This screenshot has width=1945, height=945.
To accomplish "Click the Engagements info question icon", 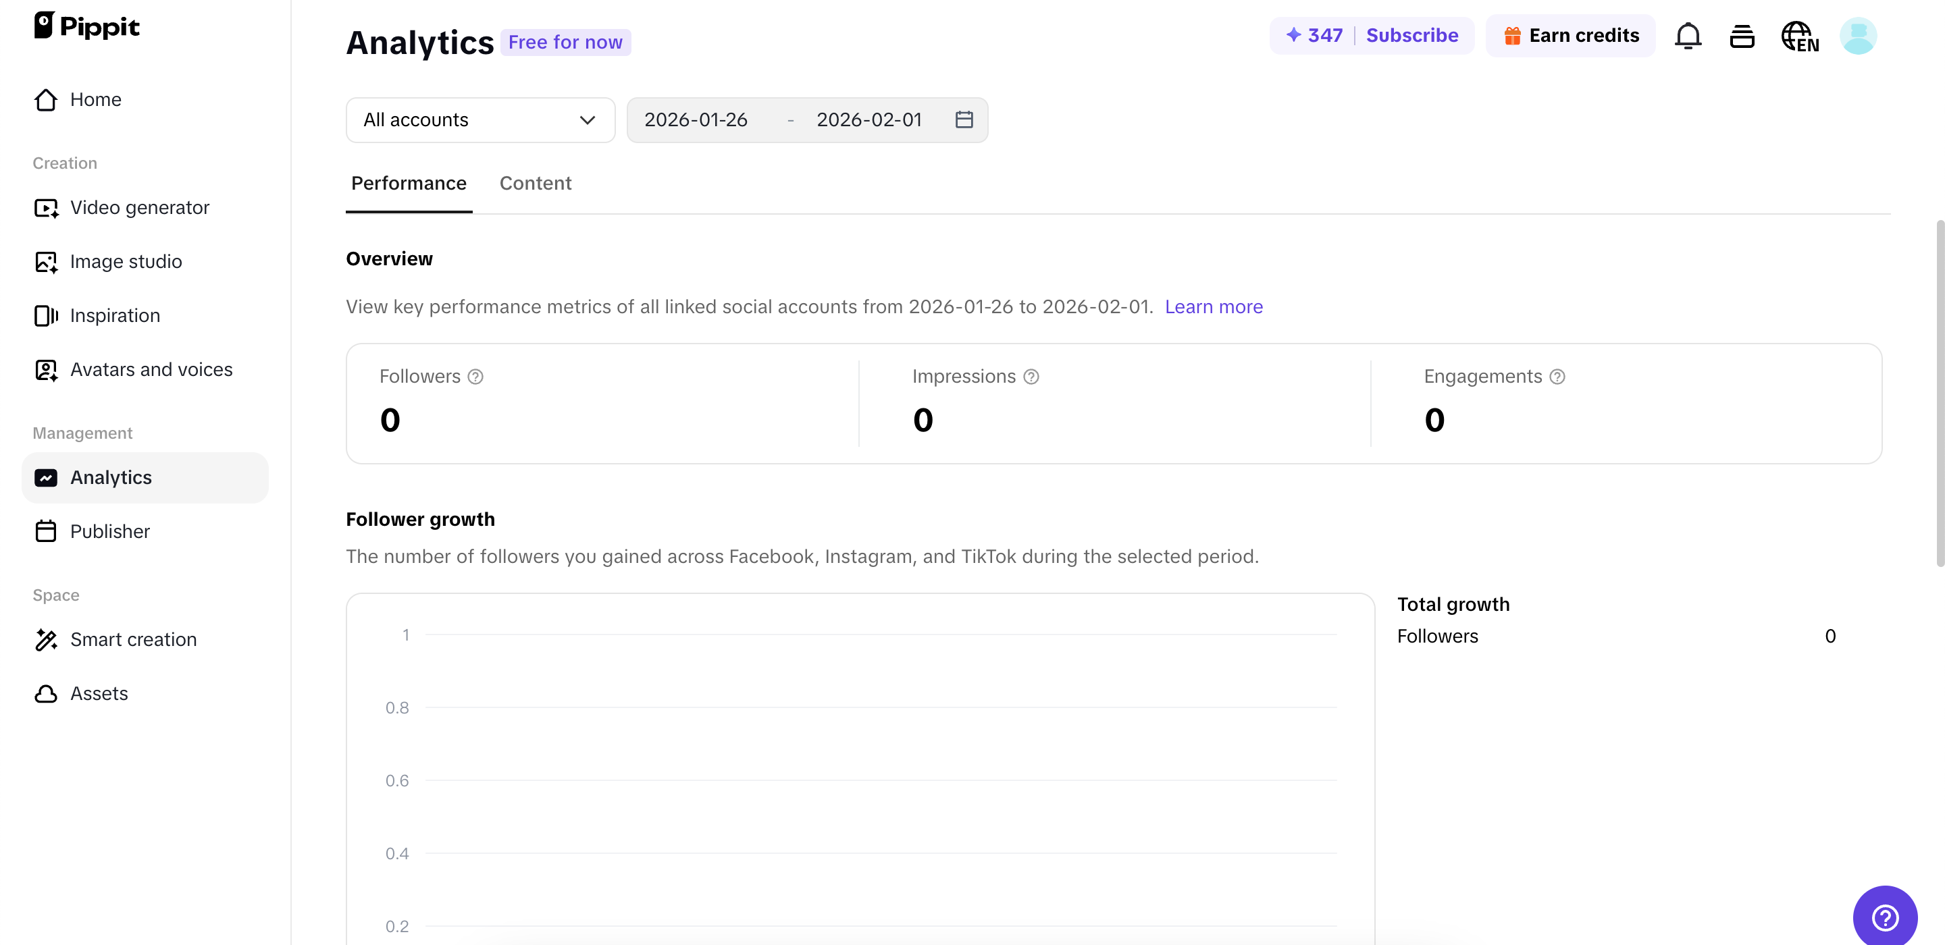I will pos(1557,377).
